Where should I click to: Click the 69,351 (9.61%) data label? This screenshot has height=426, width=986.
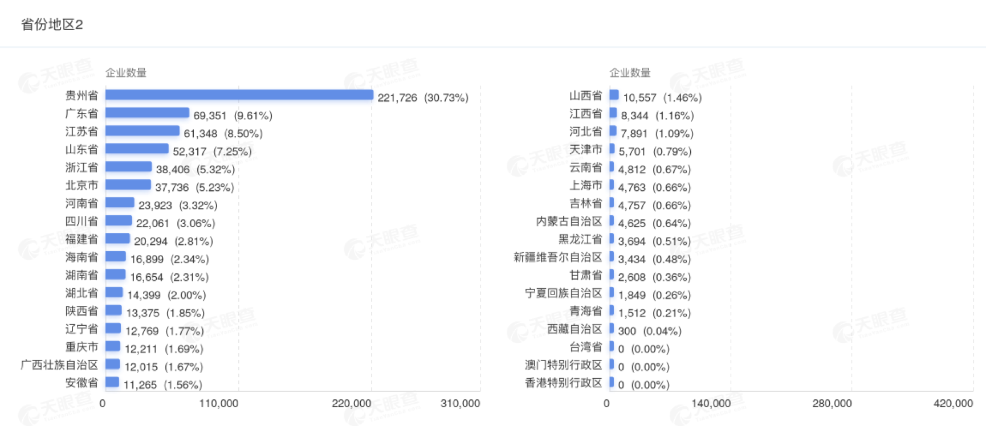point(233,116)
